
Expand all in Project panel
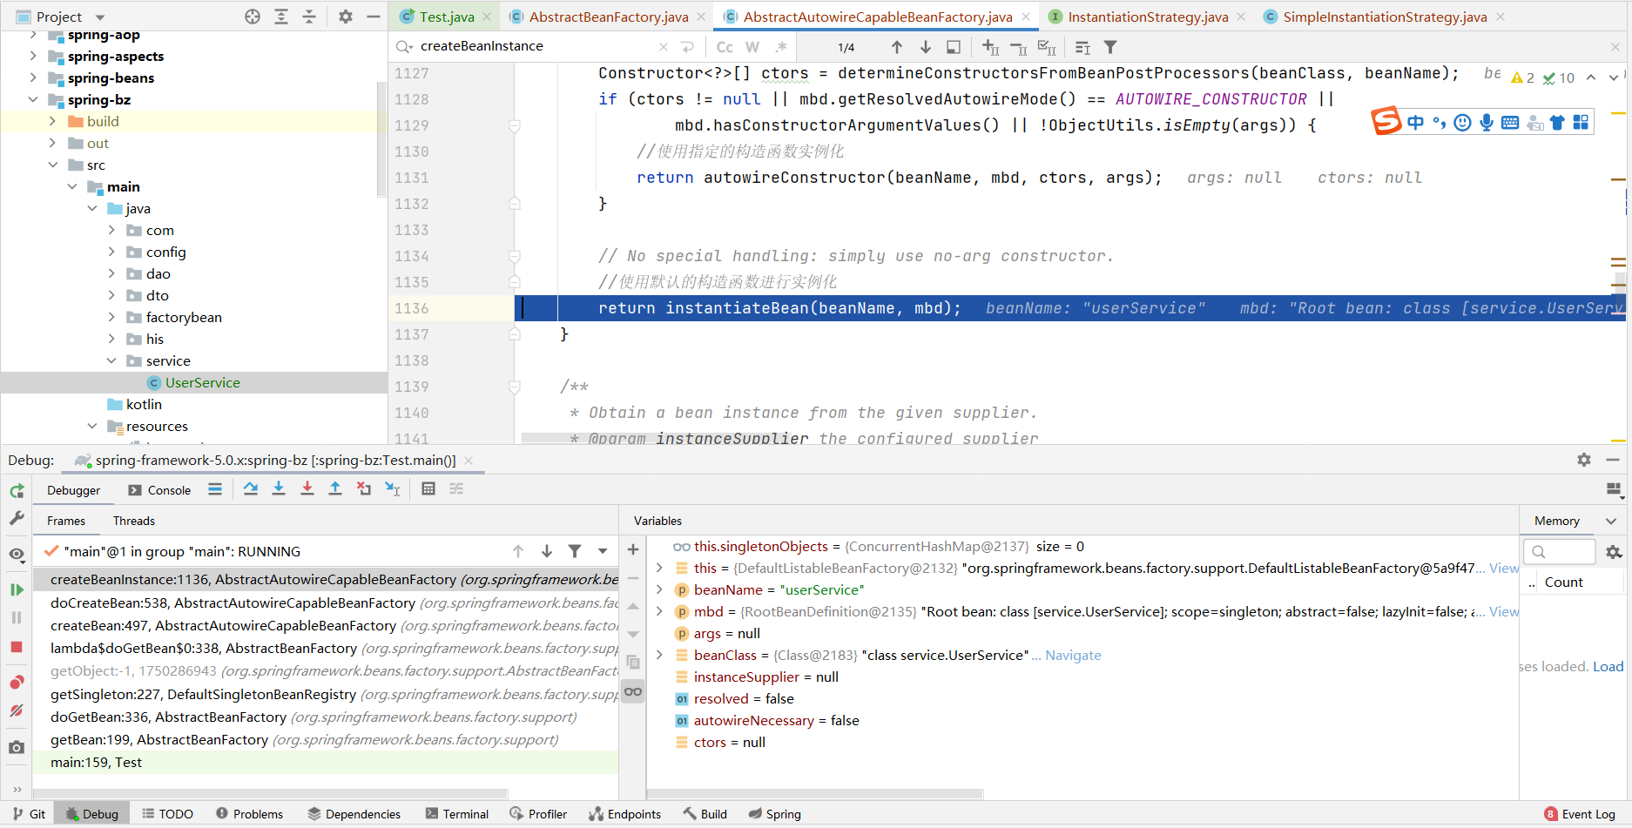click(x=281, y=17)
